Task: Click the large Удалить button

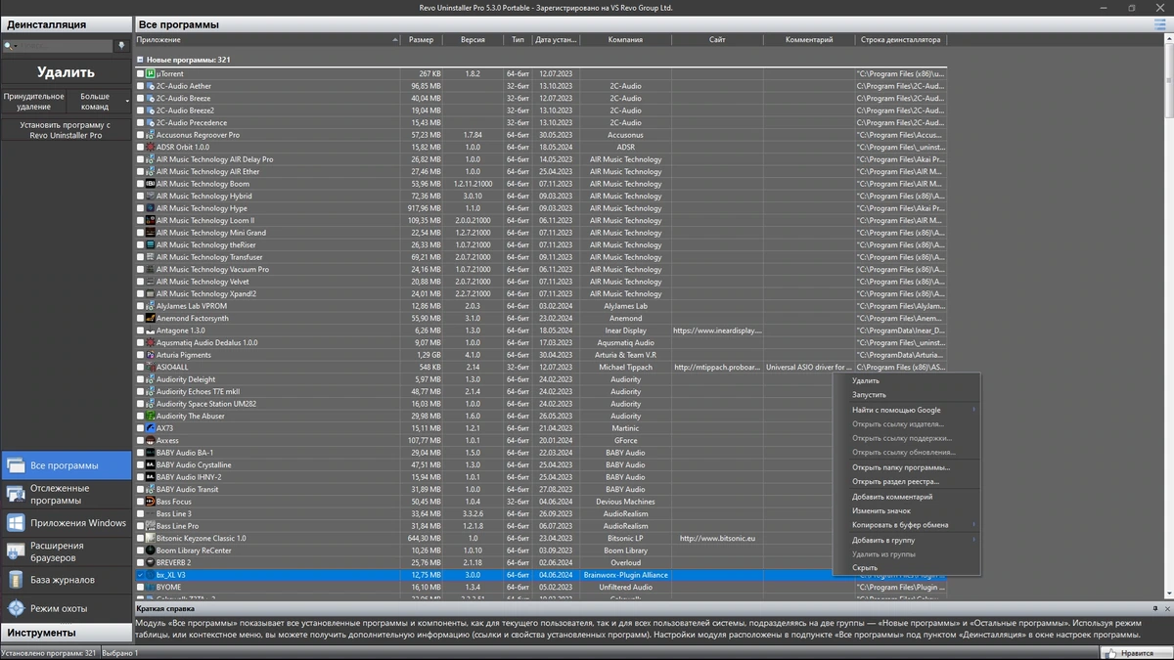Action: click(66, 72)
